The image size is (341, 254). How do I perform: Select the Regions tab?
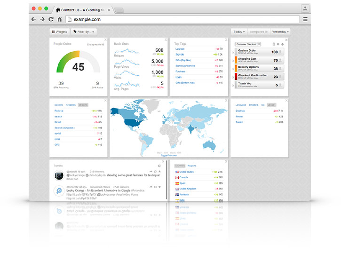[192, 166]
